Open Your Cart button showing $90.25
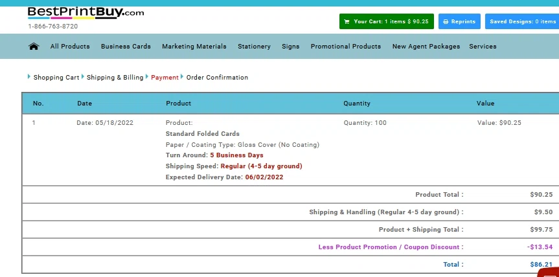Viewport: 559px width, 277px height. tap(387, 21)
